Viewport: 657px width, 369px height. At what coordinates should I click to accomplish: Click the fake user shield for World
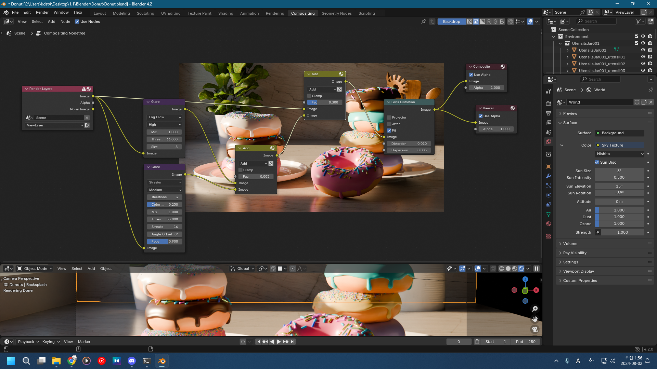coord(637,102)
